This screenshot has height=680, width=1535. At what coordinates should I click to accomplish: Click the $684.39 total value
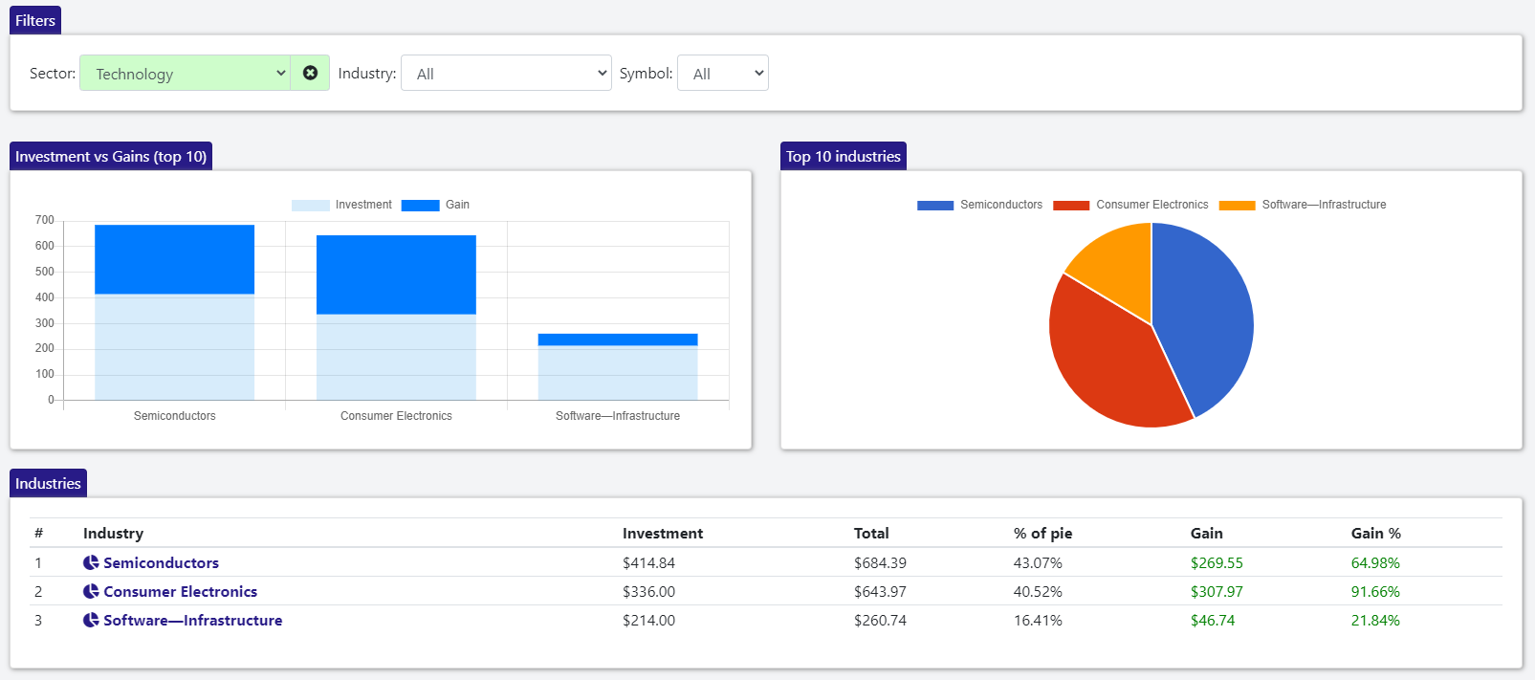click(880, 562)
